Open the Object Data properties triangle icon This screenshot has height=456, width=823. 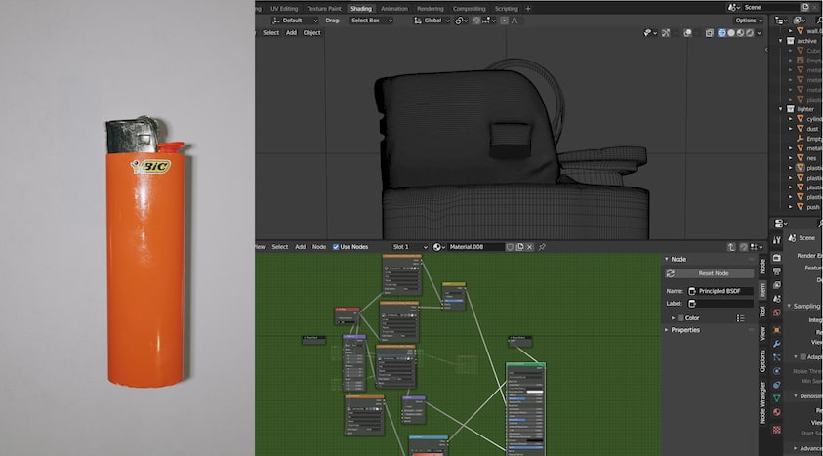(x=777, y=398)
